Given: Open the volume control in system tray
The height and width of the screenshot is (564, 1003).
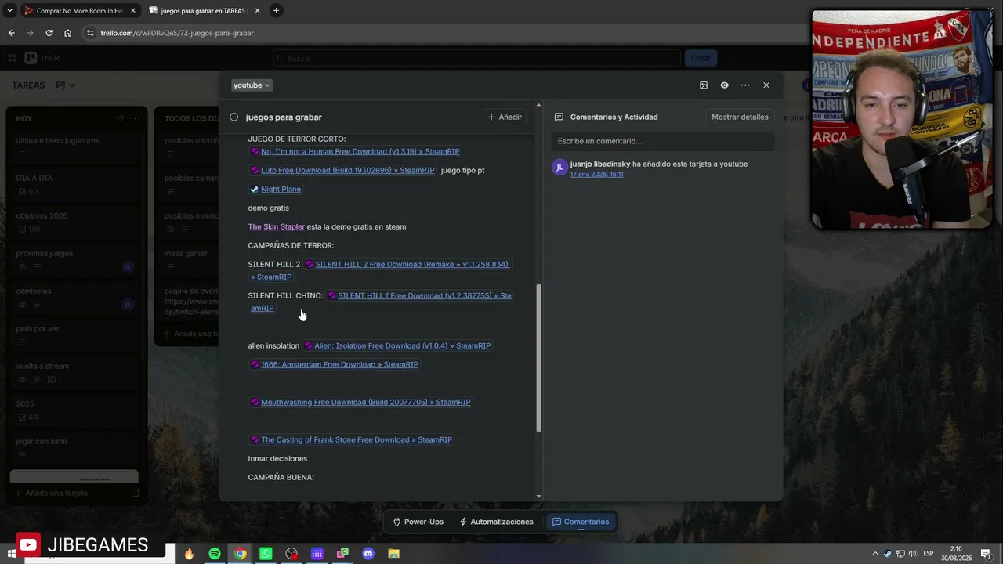Looking at the screenshot, I should (912, 555).
